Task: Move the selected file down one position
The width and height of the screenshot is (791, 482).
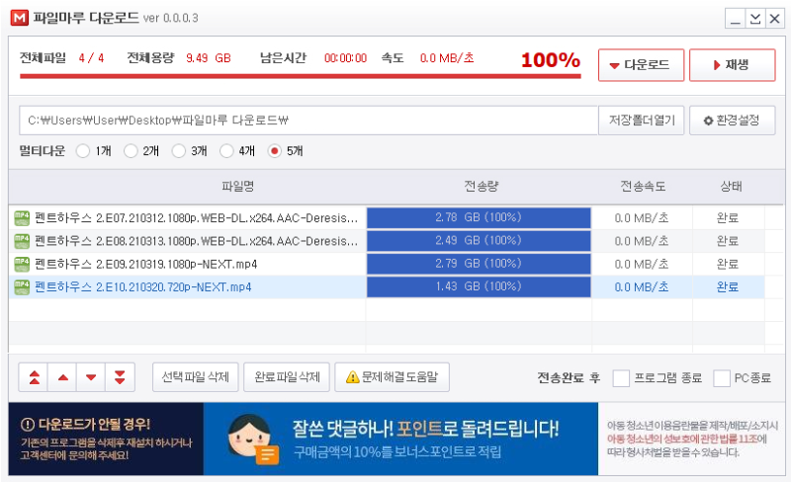Action: click(91, 377)
